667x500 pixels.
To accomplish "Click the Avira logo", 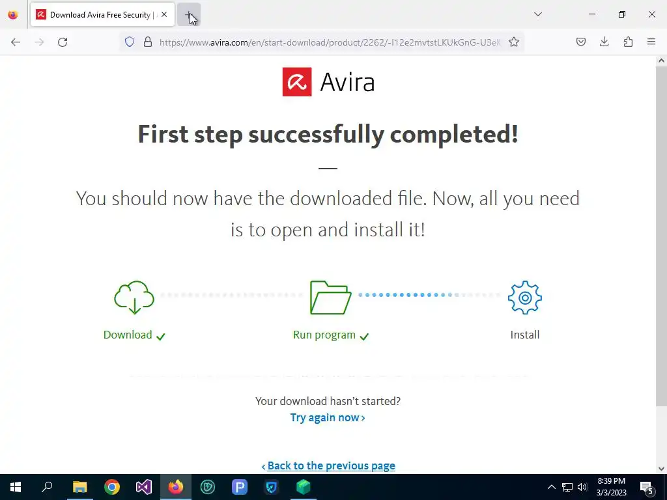I will click(328, 81).
